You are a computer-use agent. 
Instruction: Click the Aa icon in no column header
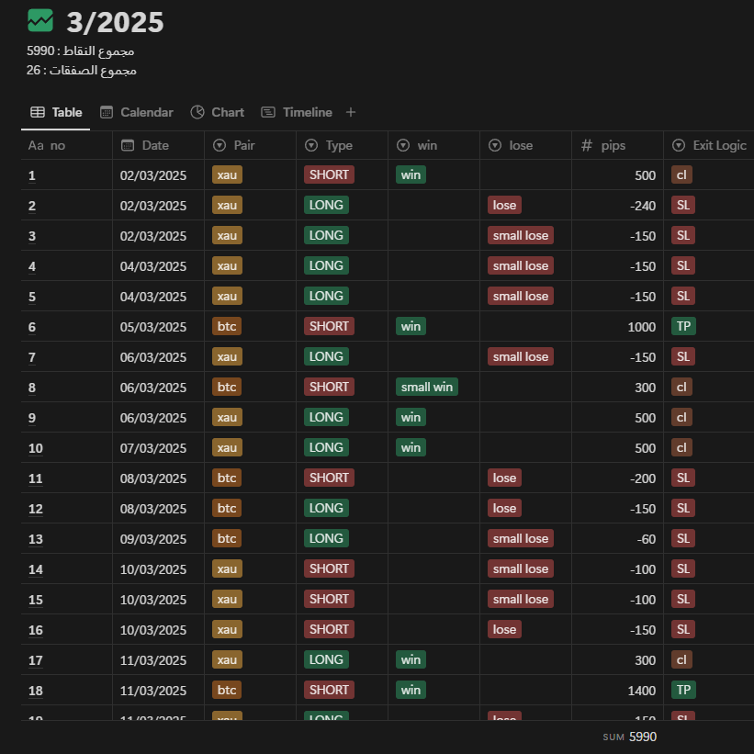click(36, 145)
